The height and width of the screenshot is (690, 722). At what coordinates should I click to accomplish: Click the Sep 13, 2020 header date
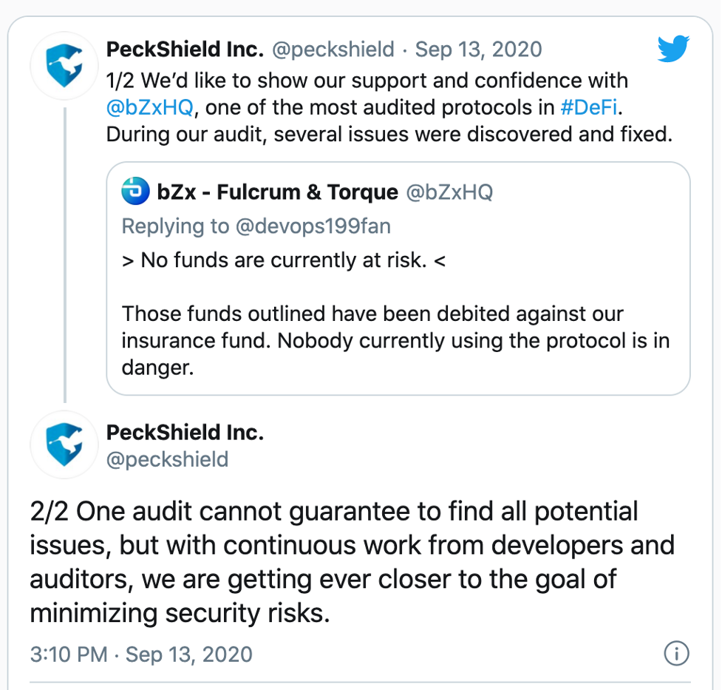[x=478, y=50]
